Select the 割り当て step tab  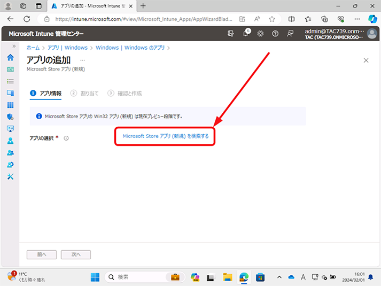click(x=84, y=94)
